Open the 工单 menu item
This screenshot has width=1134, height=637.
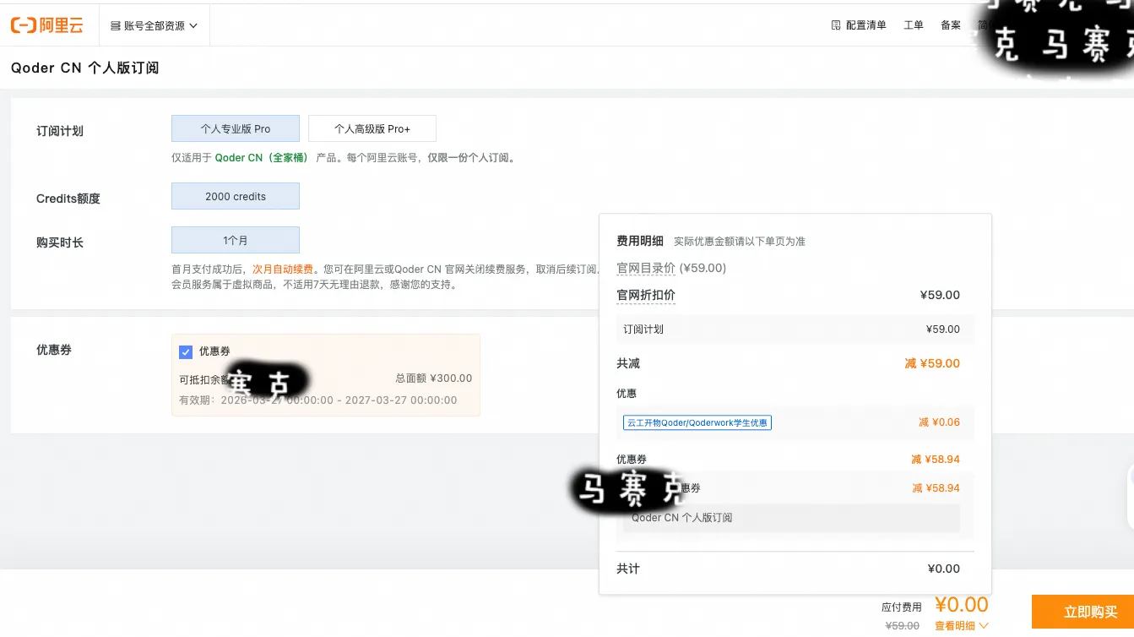point(914,25)
